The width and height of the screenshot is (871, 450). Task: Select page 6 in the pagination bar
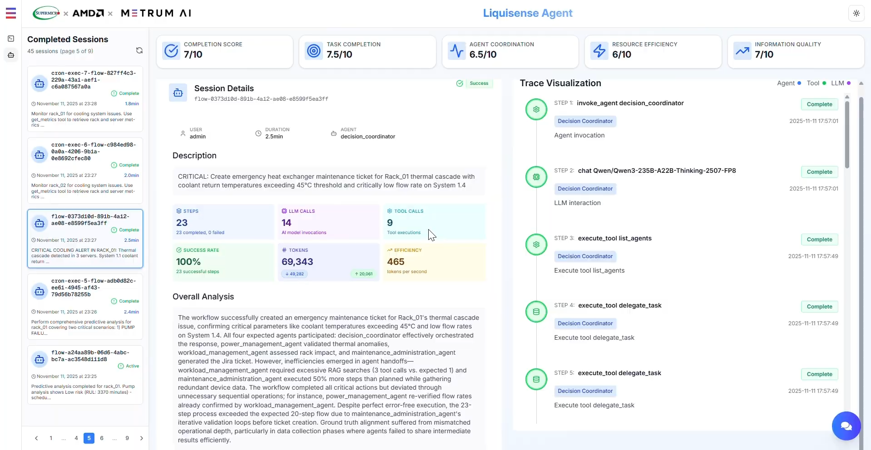[101, 438]
